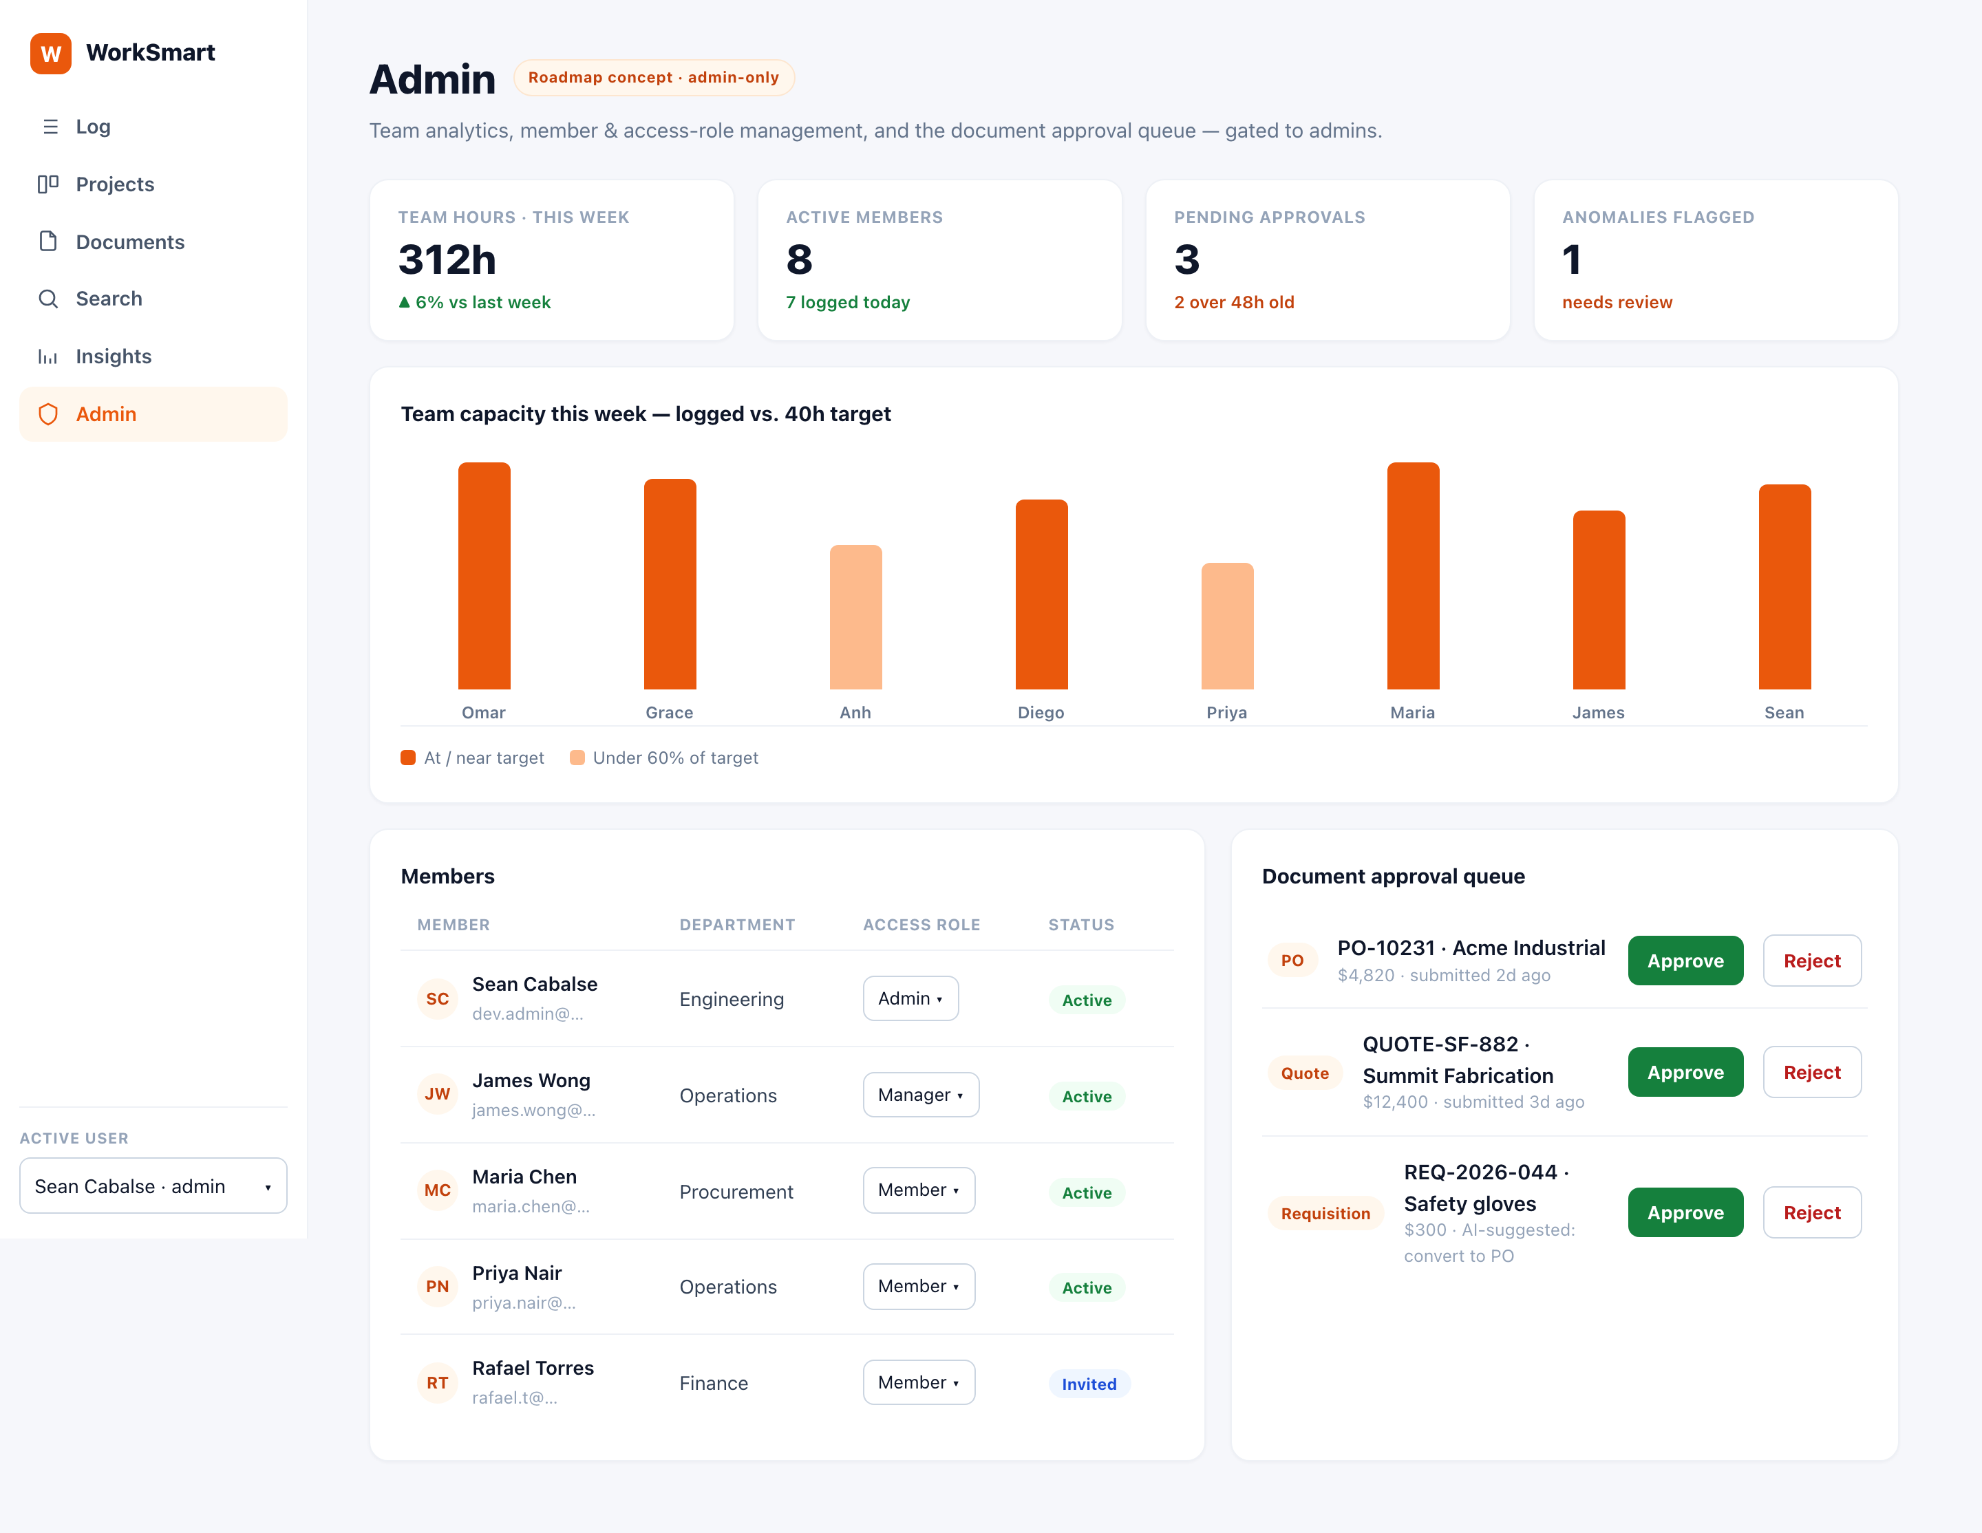1982x1533 pixels.
Task: Click the Documents file icon
Action: 48,242
